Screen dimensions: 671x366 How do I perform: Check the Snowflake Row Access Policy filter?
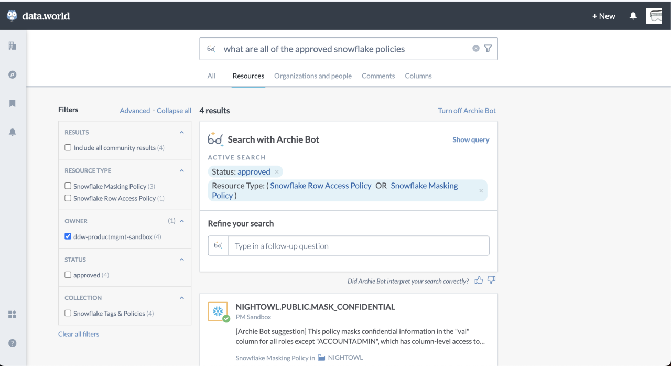68,198
